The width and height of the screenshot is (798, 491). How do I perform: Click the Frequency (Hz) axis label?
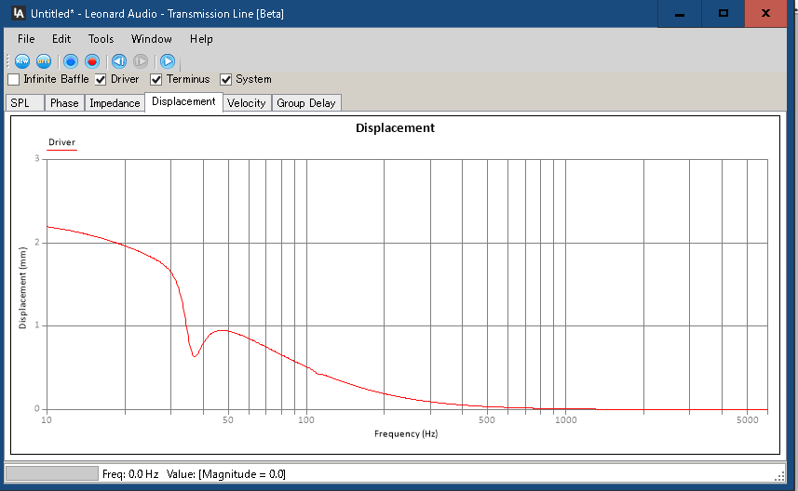coord(406,433)
